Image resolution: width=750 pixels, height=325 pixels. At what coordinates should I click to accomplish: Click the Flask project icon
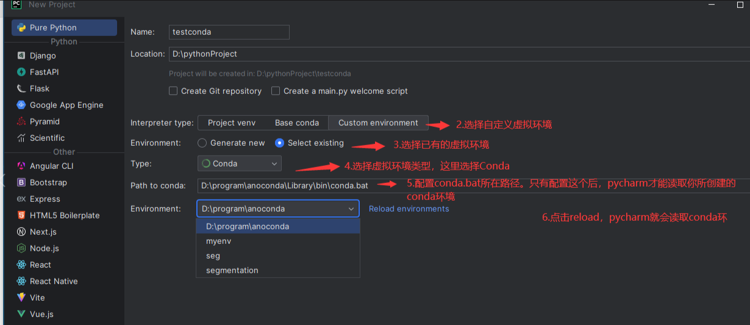click(21, 88)
